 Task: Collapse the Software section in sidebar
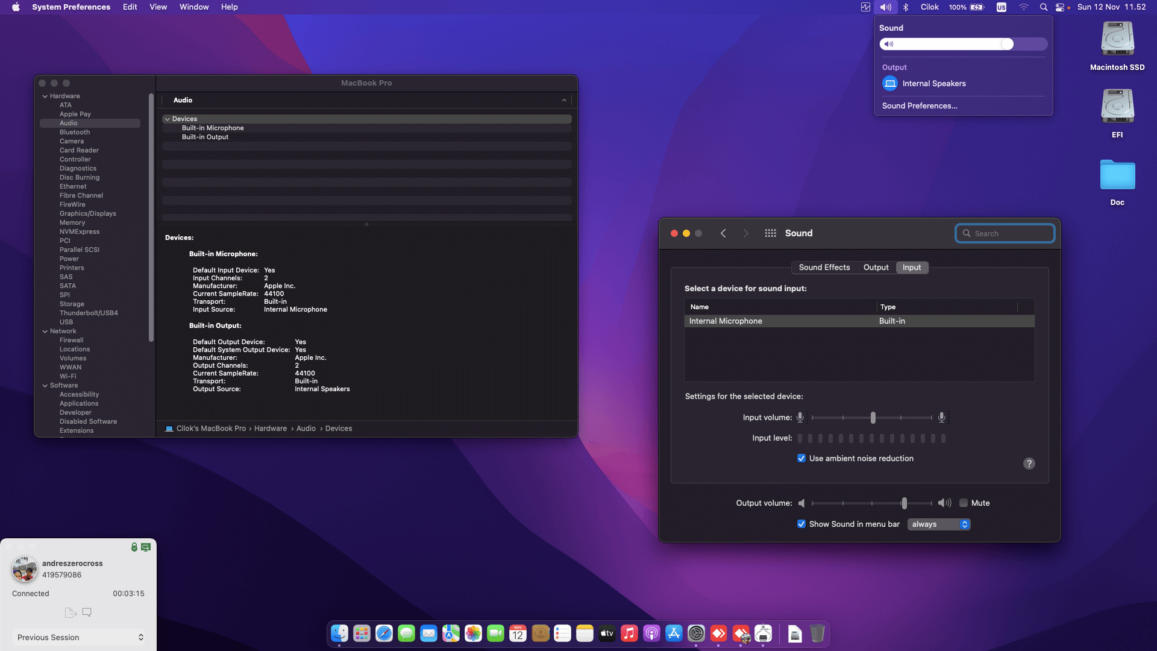tap(45, 385)
